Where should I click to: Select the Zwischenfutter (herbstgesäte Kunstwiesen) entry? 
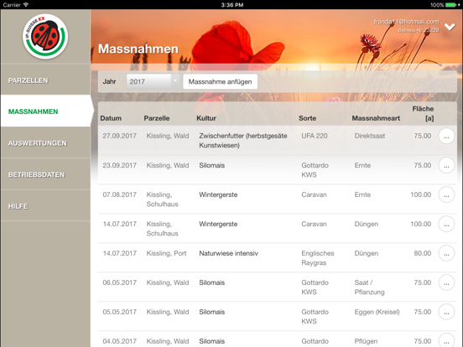point(243,141)
